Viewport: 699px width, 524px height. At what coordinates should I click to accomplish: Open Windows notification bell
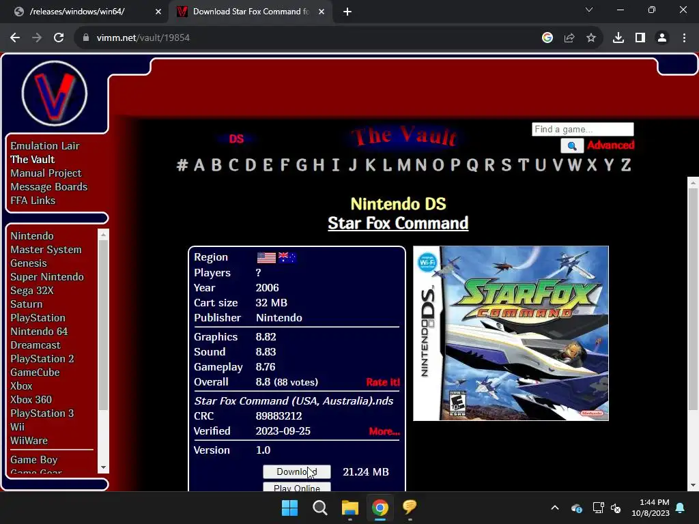click(681, 508)
